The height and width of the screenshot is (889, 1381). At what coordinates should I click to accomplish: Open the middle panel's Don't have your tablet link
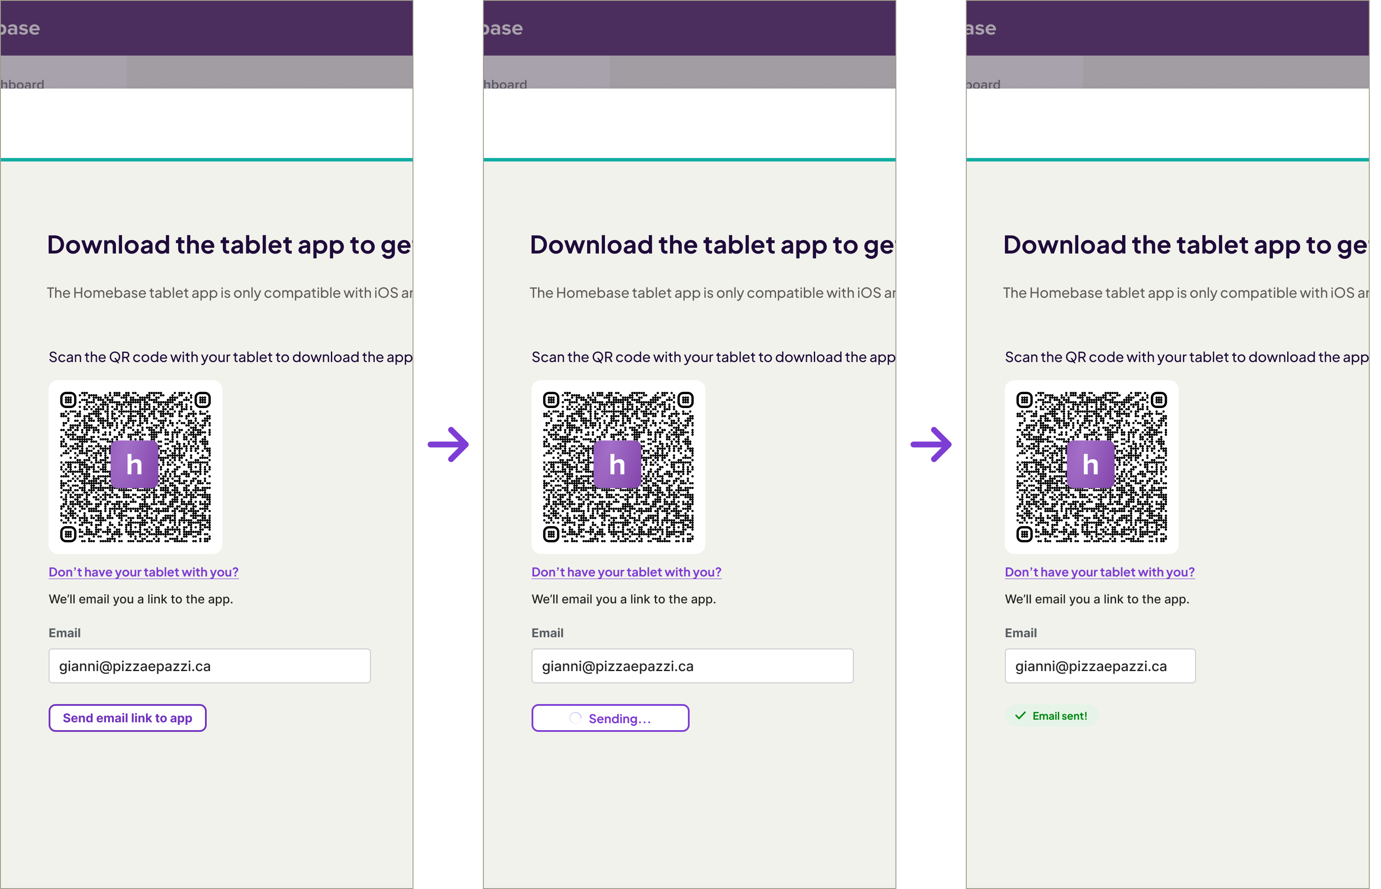click(x=626, y=572)
